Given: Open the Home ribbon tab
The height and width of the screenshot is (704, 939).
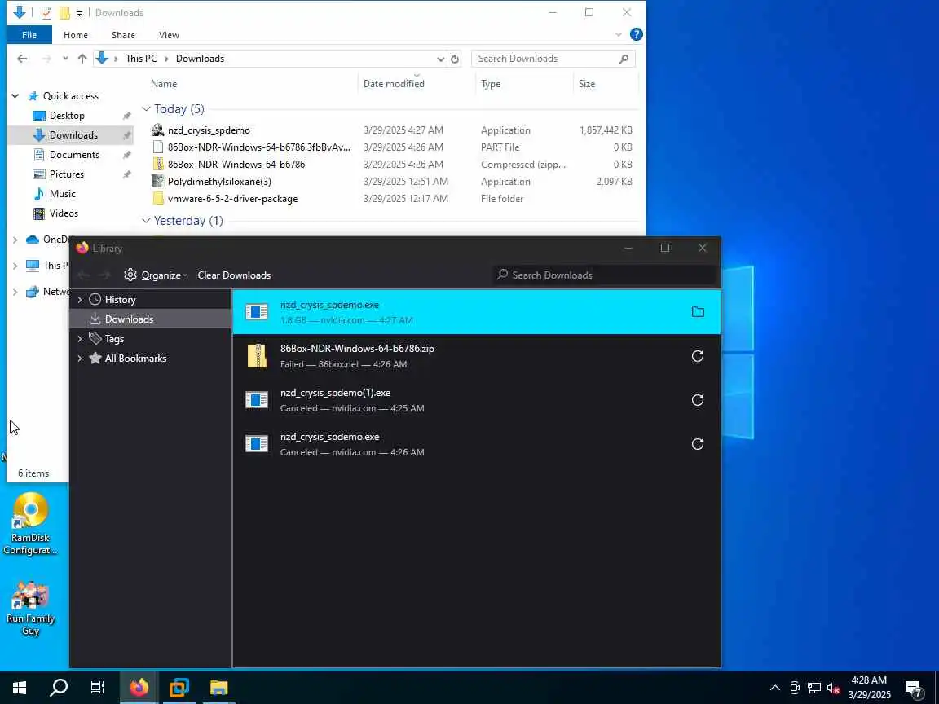Looking at the screenshot, I should 76,35.
